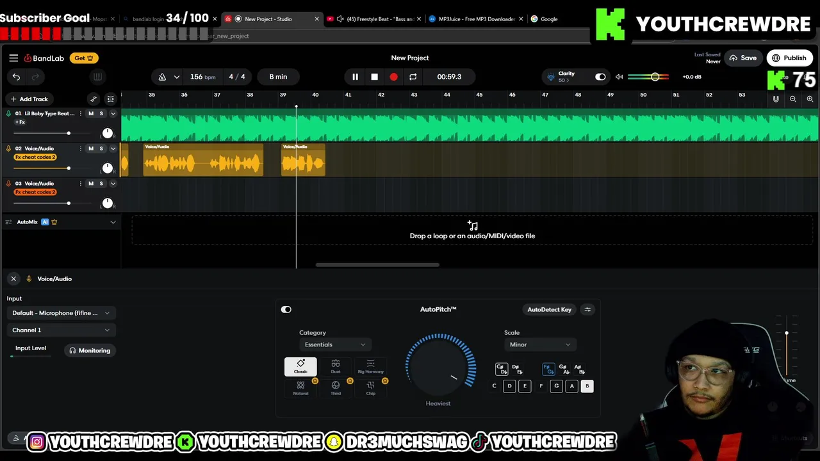The height and width of the screenshot is (461, 820).
Task: Open track 01 three-dot options menu
Action: point(80,113)
